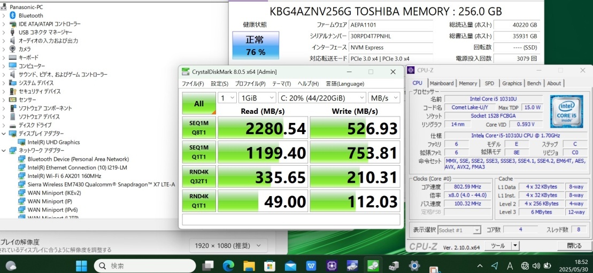The image size is (593, 273).
Task: Select Intel(R) Wi-Fi 6 AX201 160MHz adapter
Action: [x=64, y=176]
